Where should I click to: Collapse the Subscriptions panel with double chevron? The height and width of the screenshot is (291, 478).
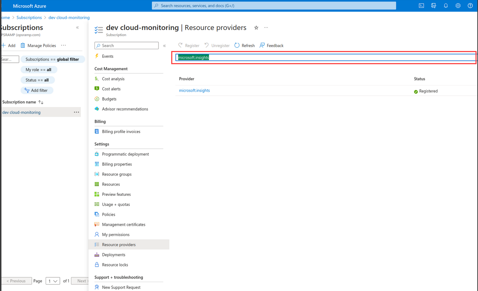pyautogui.click(x=77, y=28)
